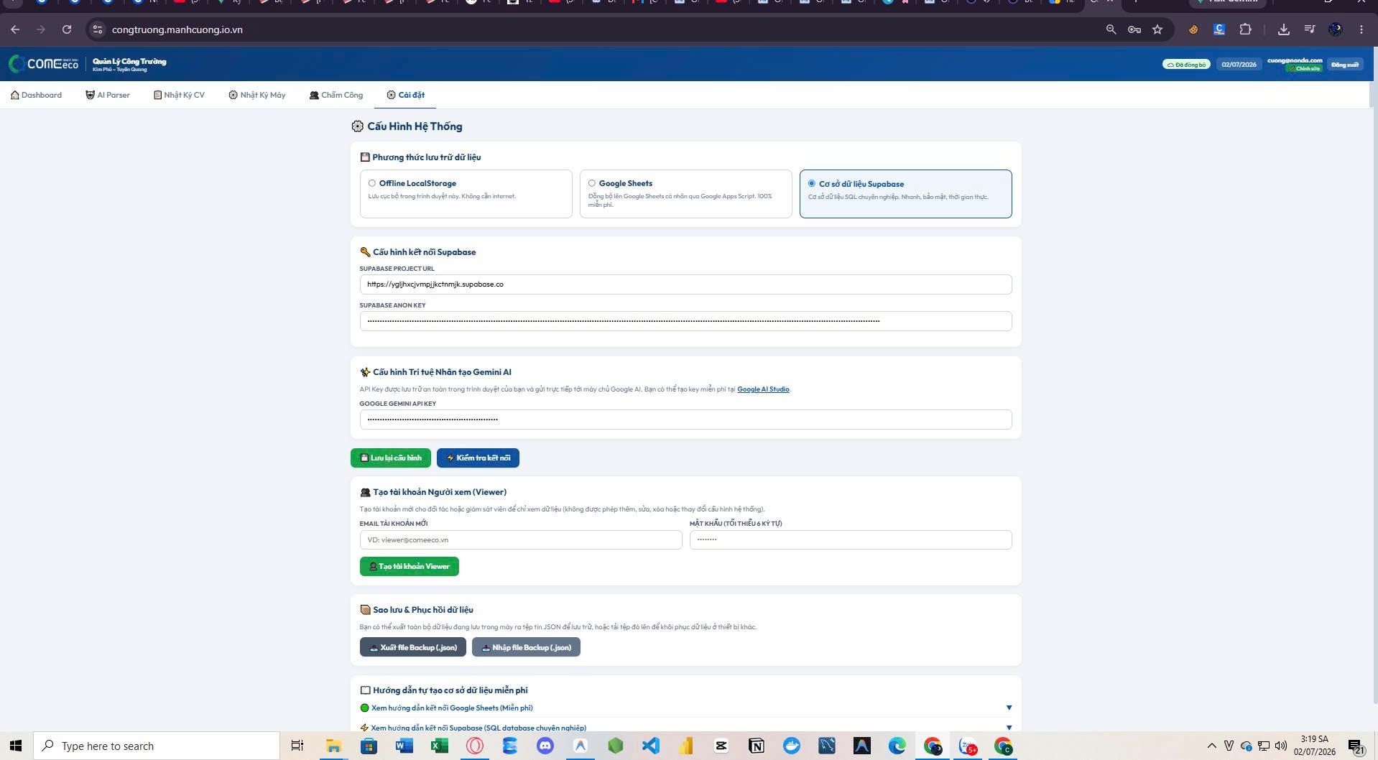Viewport: 1378px width, 760px height.
Task: Click the Chỉnh sửa role badge
Action: click(x=1303, y=69)
